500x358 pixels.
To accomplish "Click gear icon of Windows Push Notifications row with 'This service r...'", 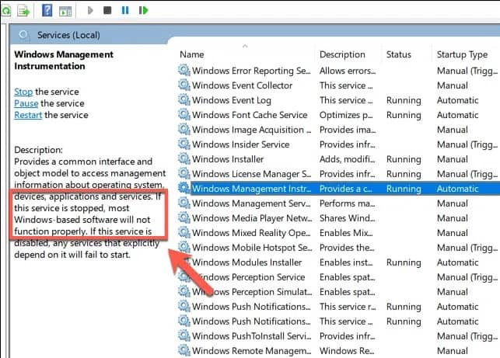I will click(x=184, y=306).
